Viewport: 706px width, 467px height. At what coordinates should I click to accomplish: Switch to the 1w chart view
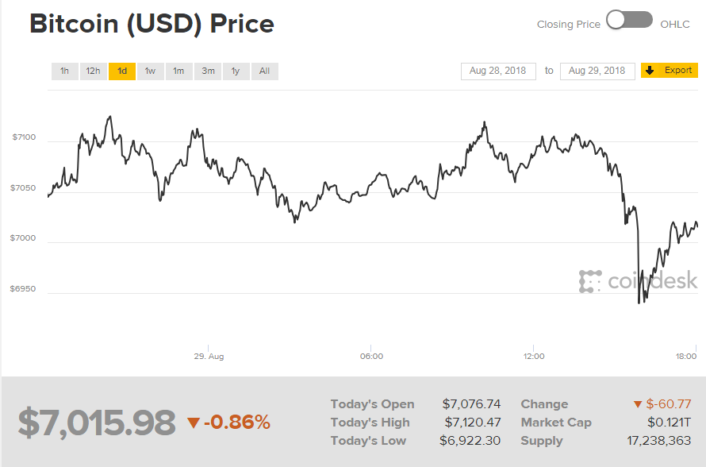[150, 71]
